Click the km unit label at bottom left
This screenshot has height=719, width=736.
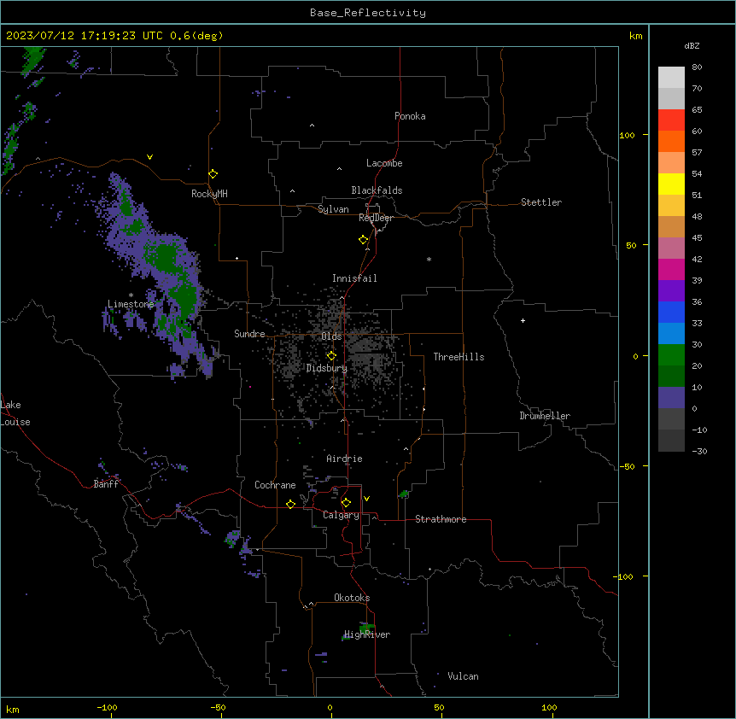click(x=13, y=709)
